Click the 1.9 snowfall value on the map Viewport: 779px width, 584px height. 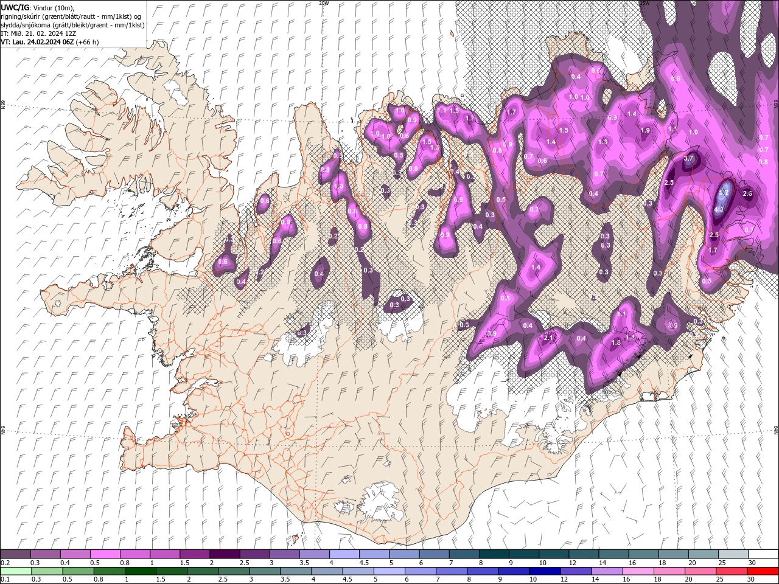[645, 130]
